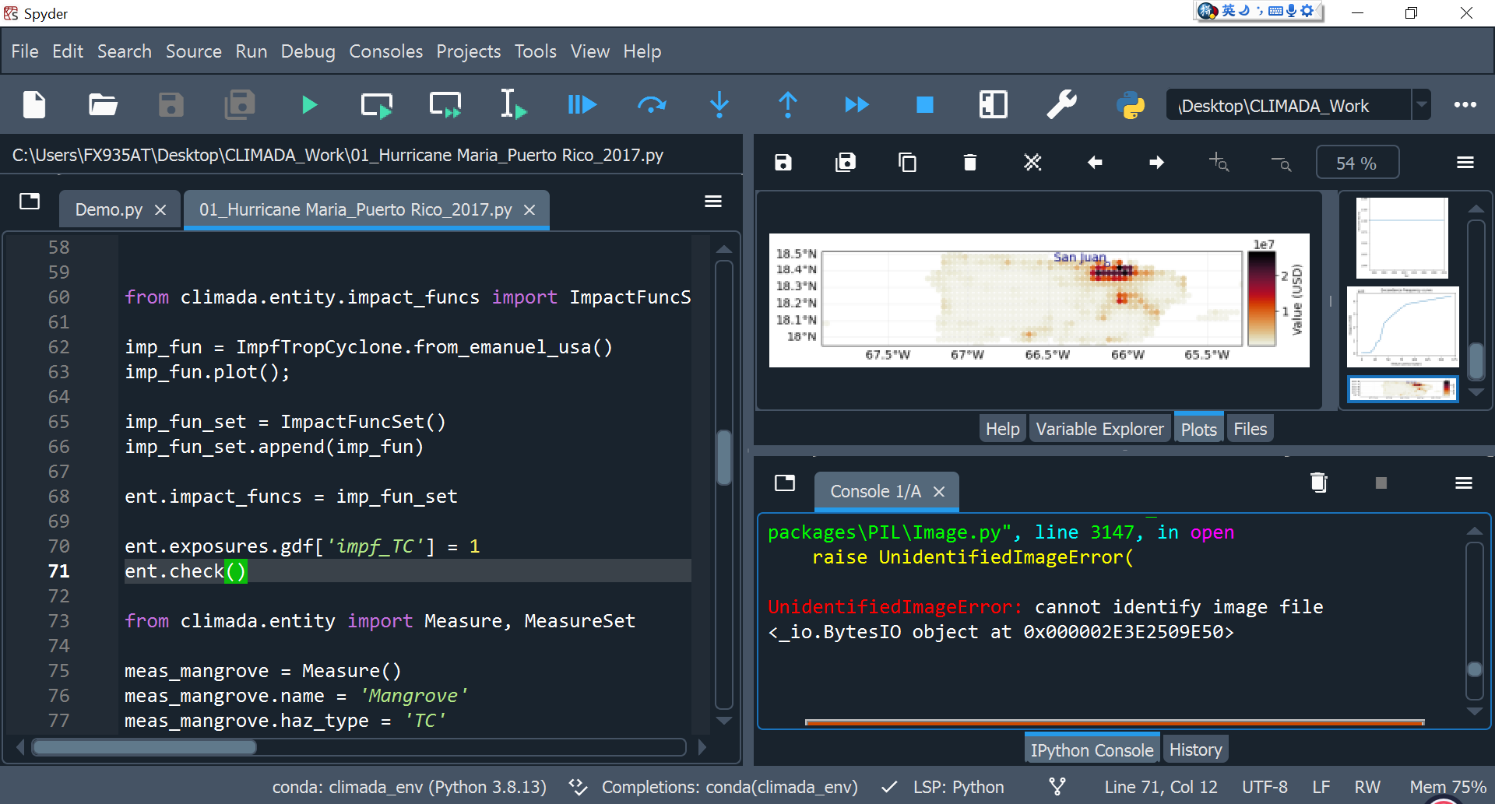Open the working directory dropdown
Screen dimensions: 1495x804
pyautogui.click(x=1423, y=104)
